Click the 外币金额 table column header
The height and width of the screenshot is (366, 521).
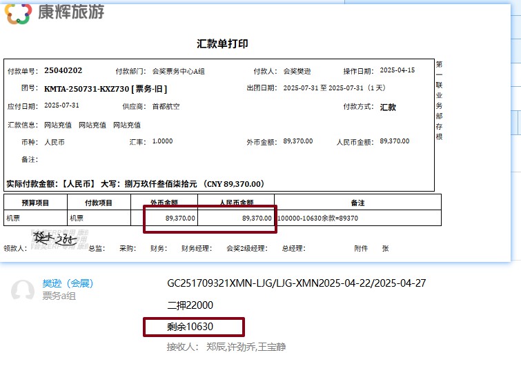[164, 203]
